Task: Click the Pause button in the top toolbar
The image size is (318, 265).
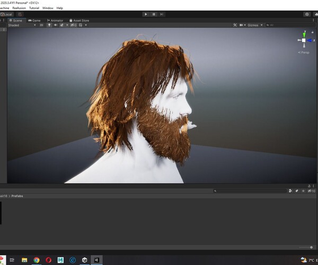Action: 154,14
